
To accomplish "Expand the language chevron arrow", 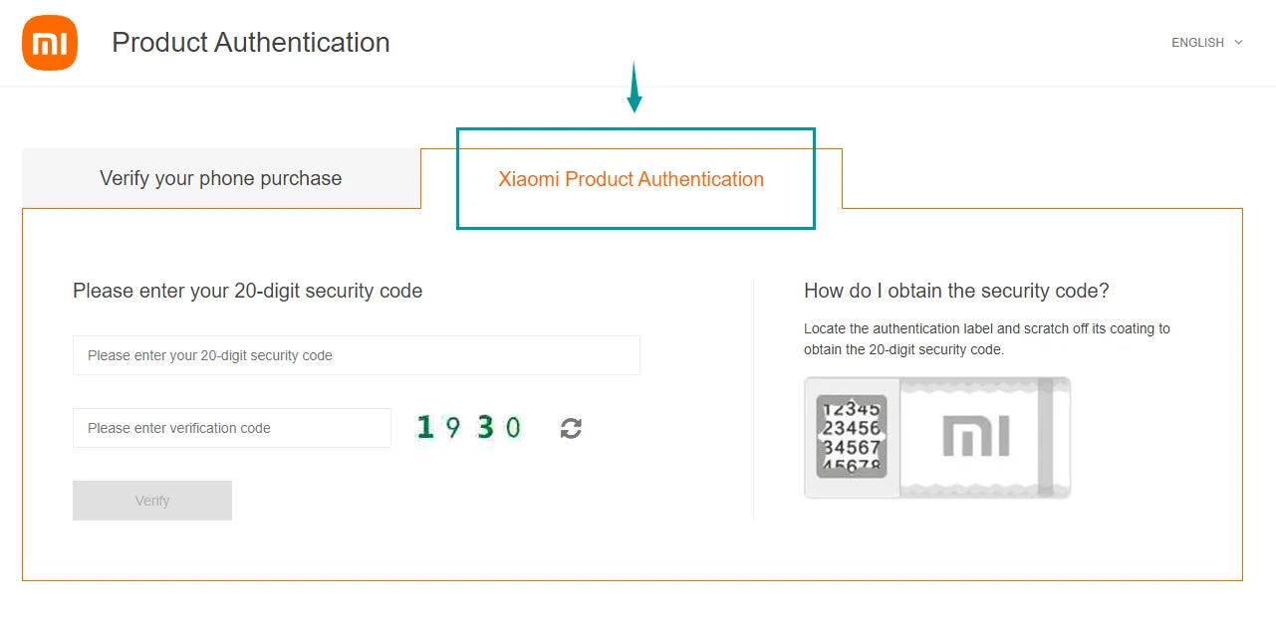I will point(1238,43).
